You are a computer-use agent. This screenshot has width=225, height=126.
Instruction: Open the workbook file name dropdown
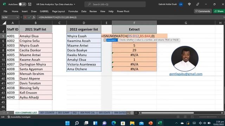[x=75, y=4]
